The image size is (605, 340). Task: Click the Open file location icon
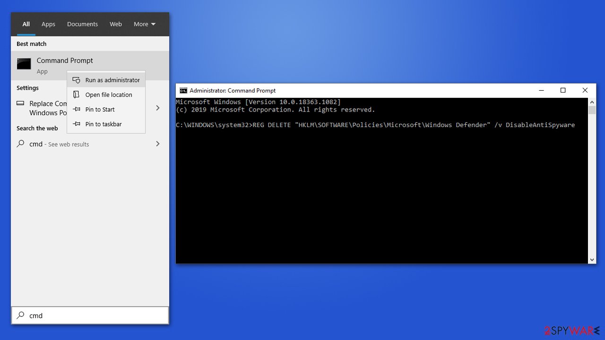[76, 94]
